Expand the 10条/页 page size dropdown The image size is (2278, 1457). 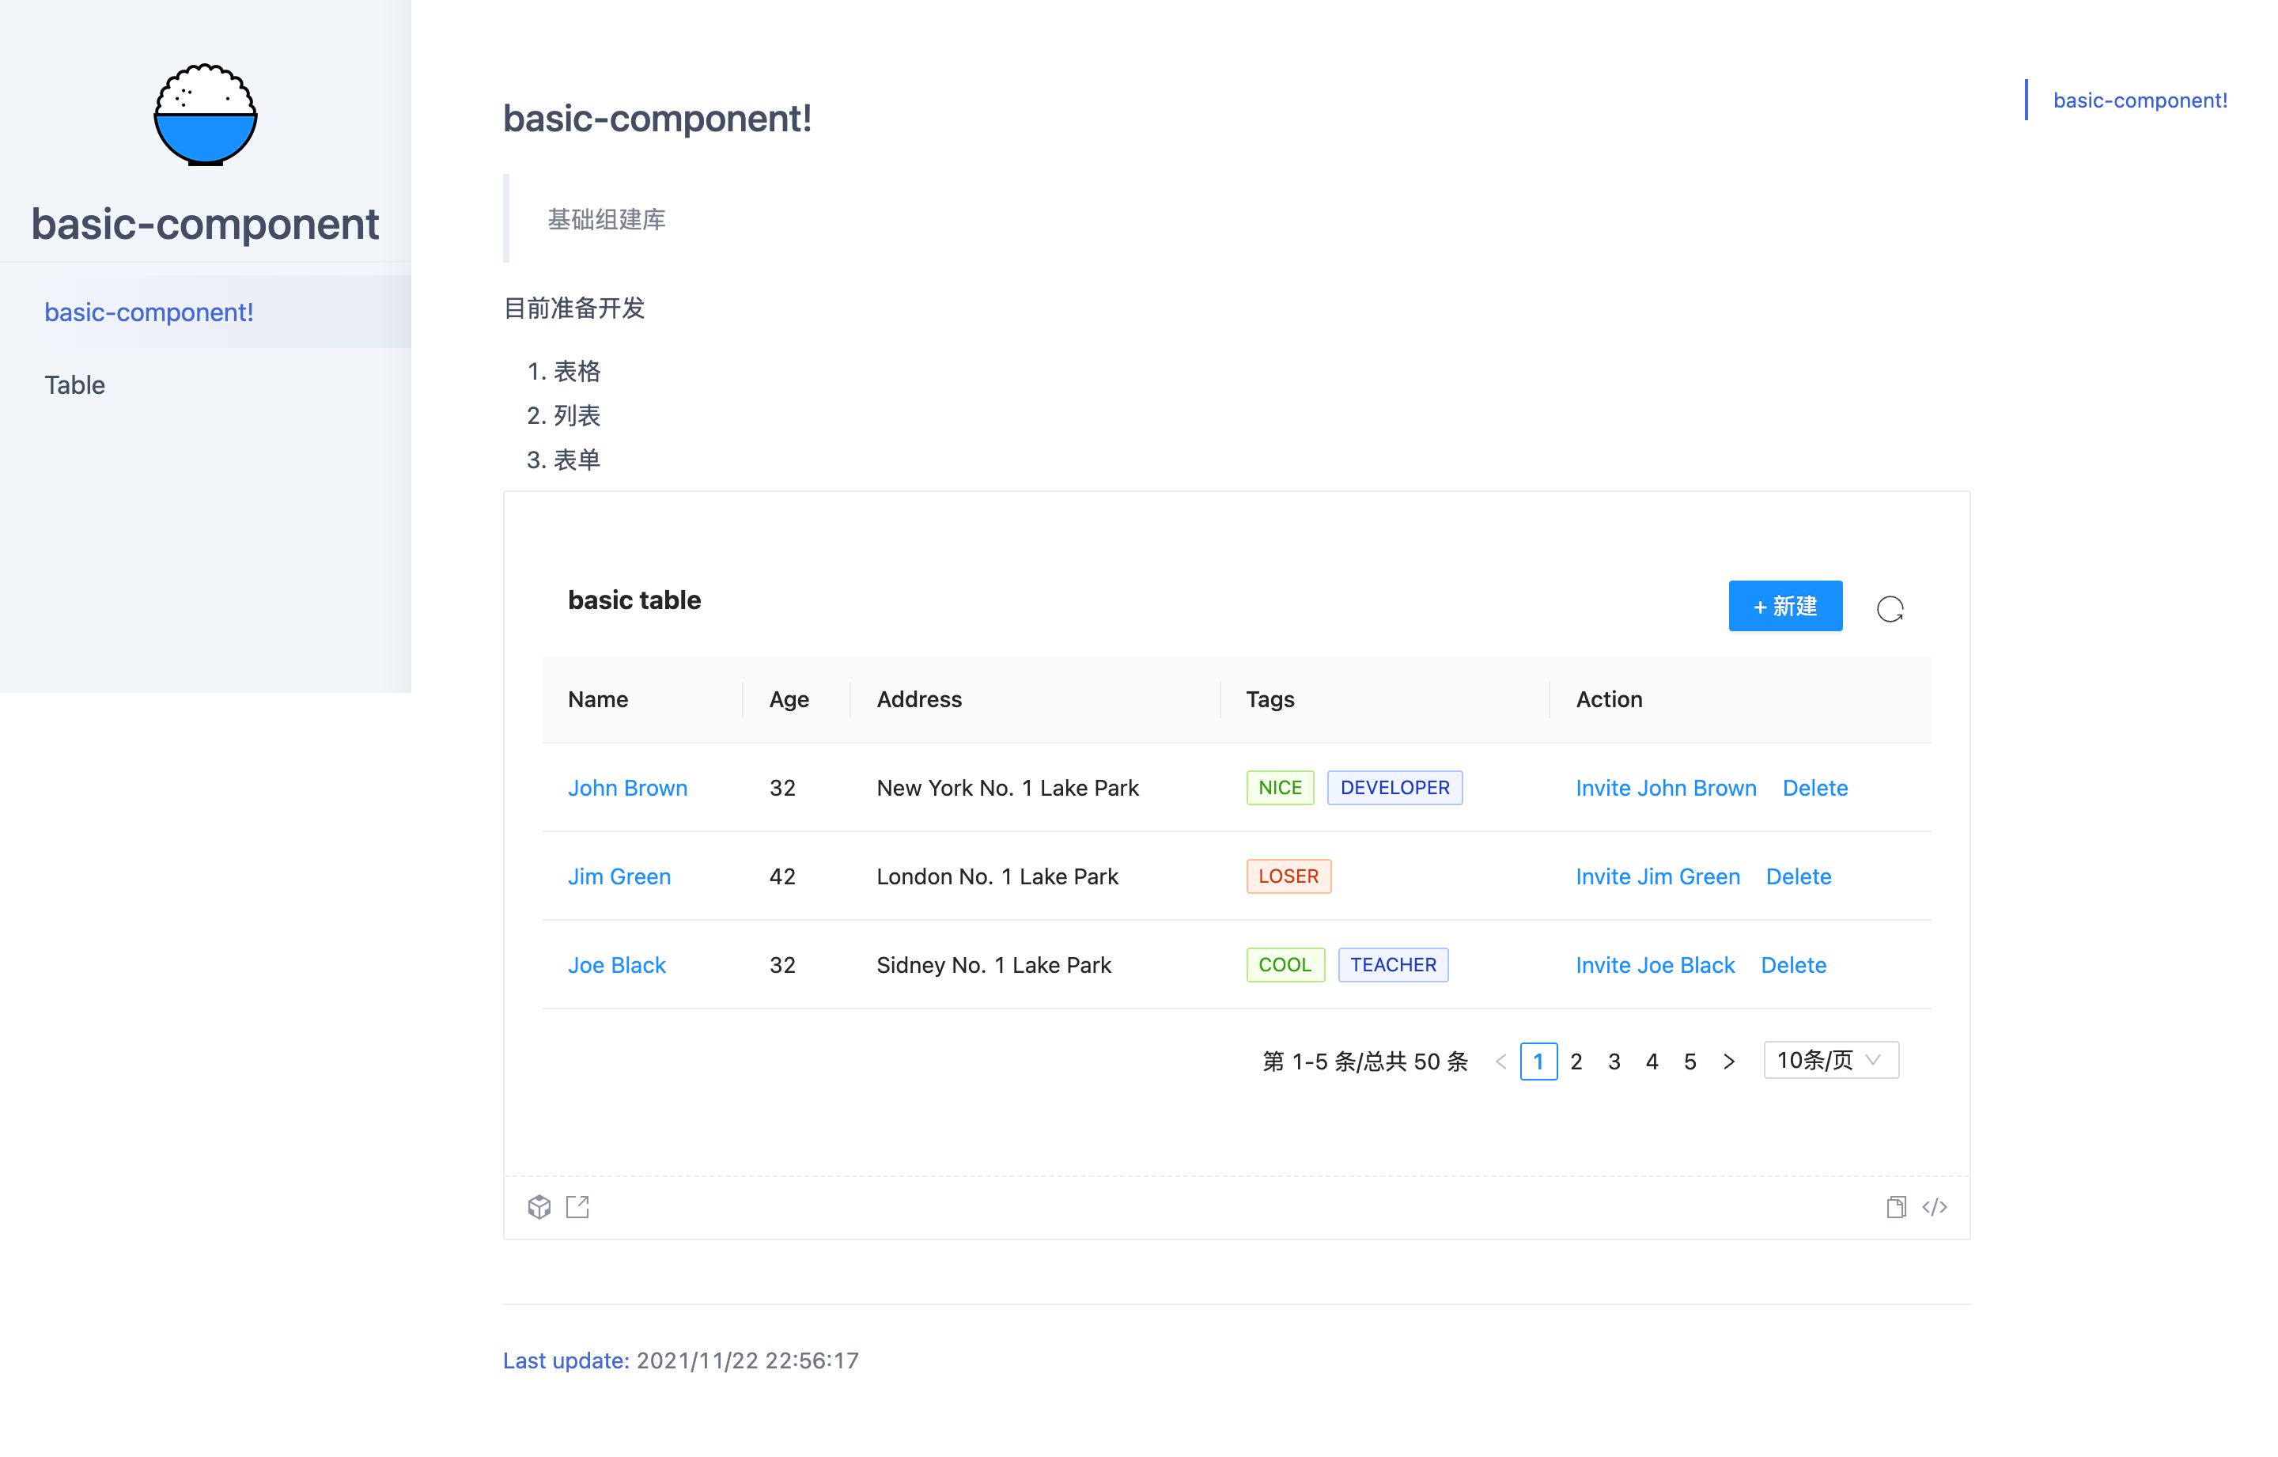[x=1830, y=1060]
